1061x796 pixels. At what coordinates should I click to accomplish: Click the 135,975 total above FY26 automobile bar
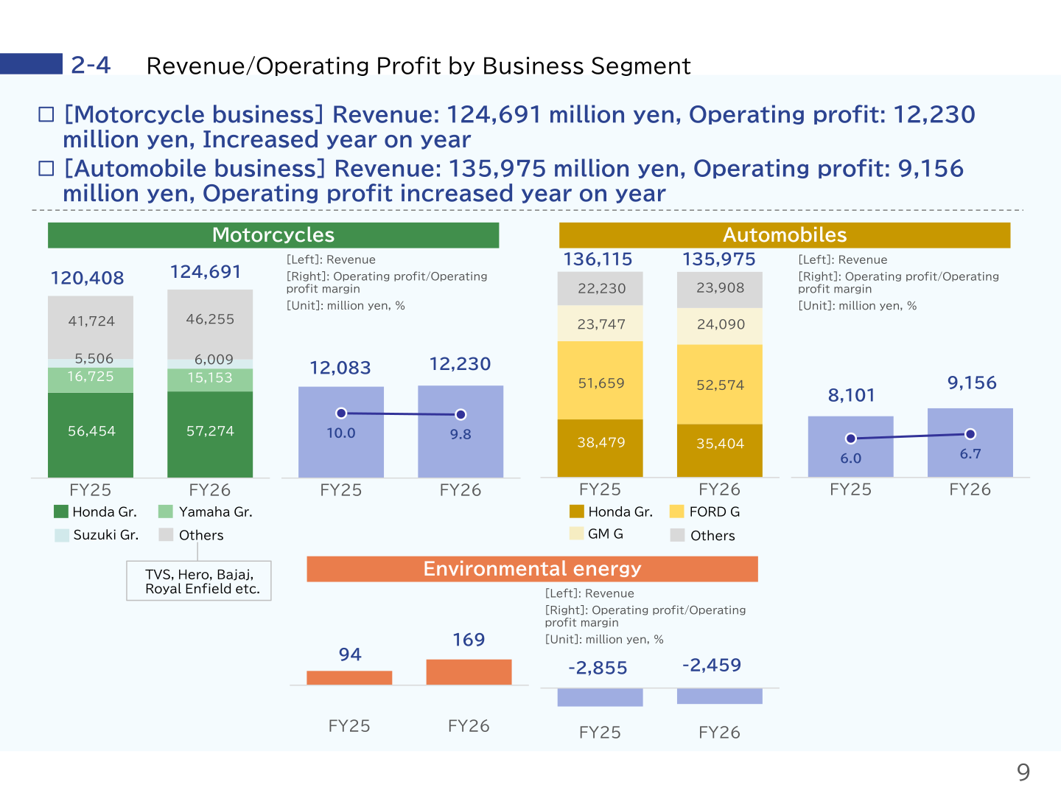coord(719,259)
